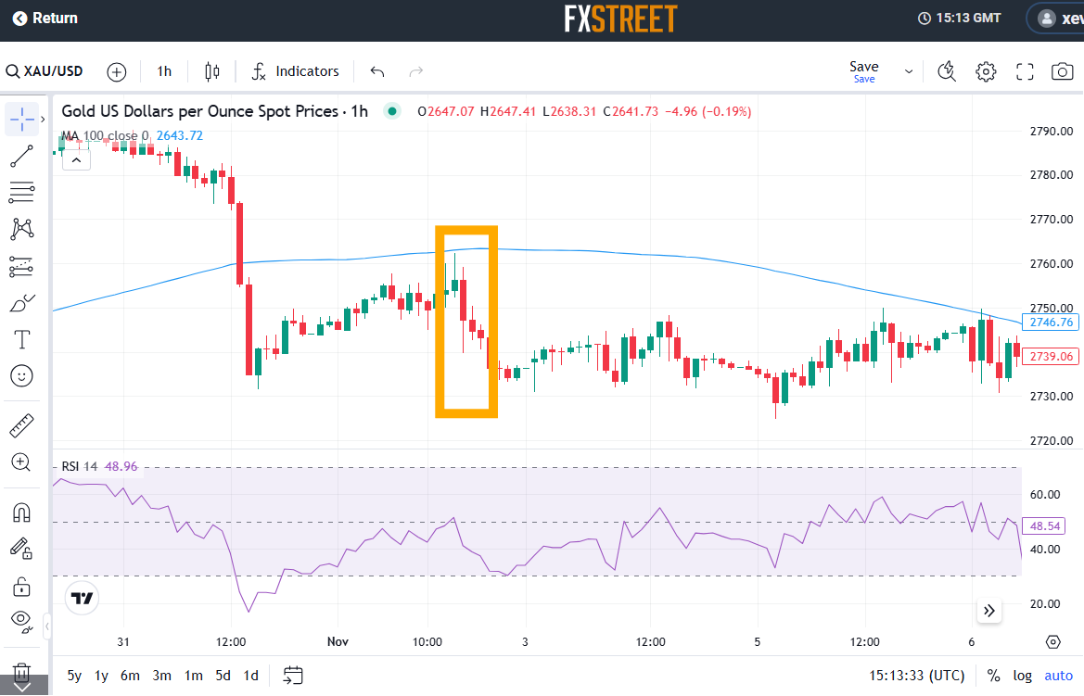Enter fullscreen mode

1024,70
